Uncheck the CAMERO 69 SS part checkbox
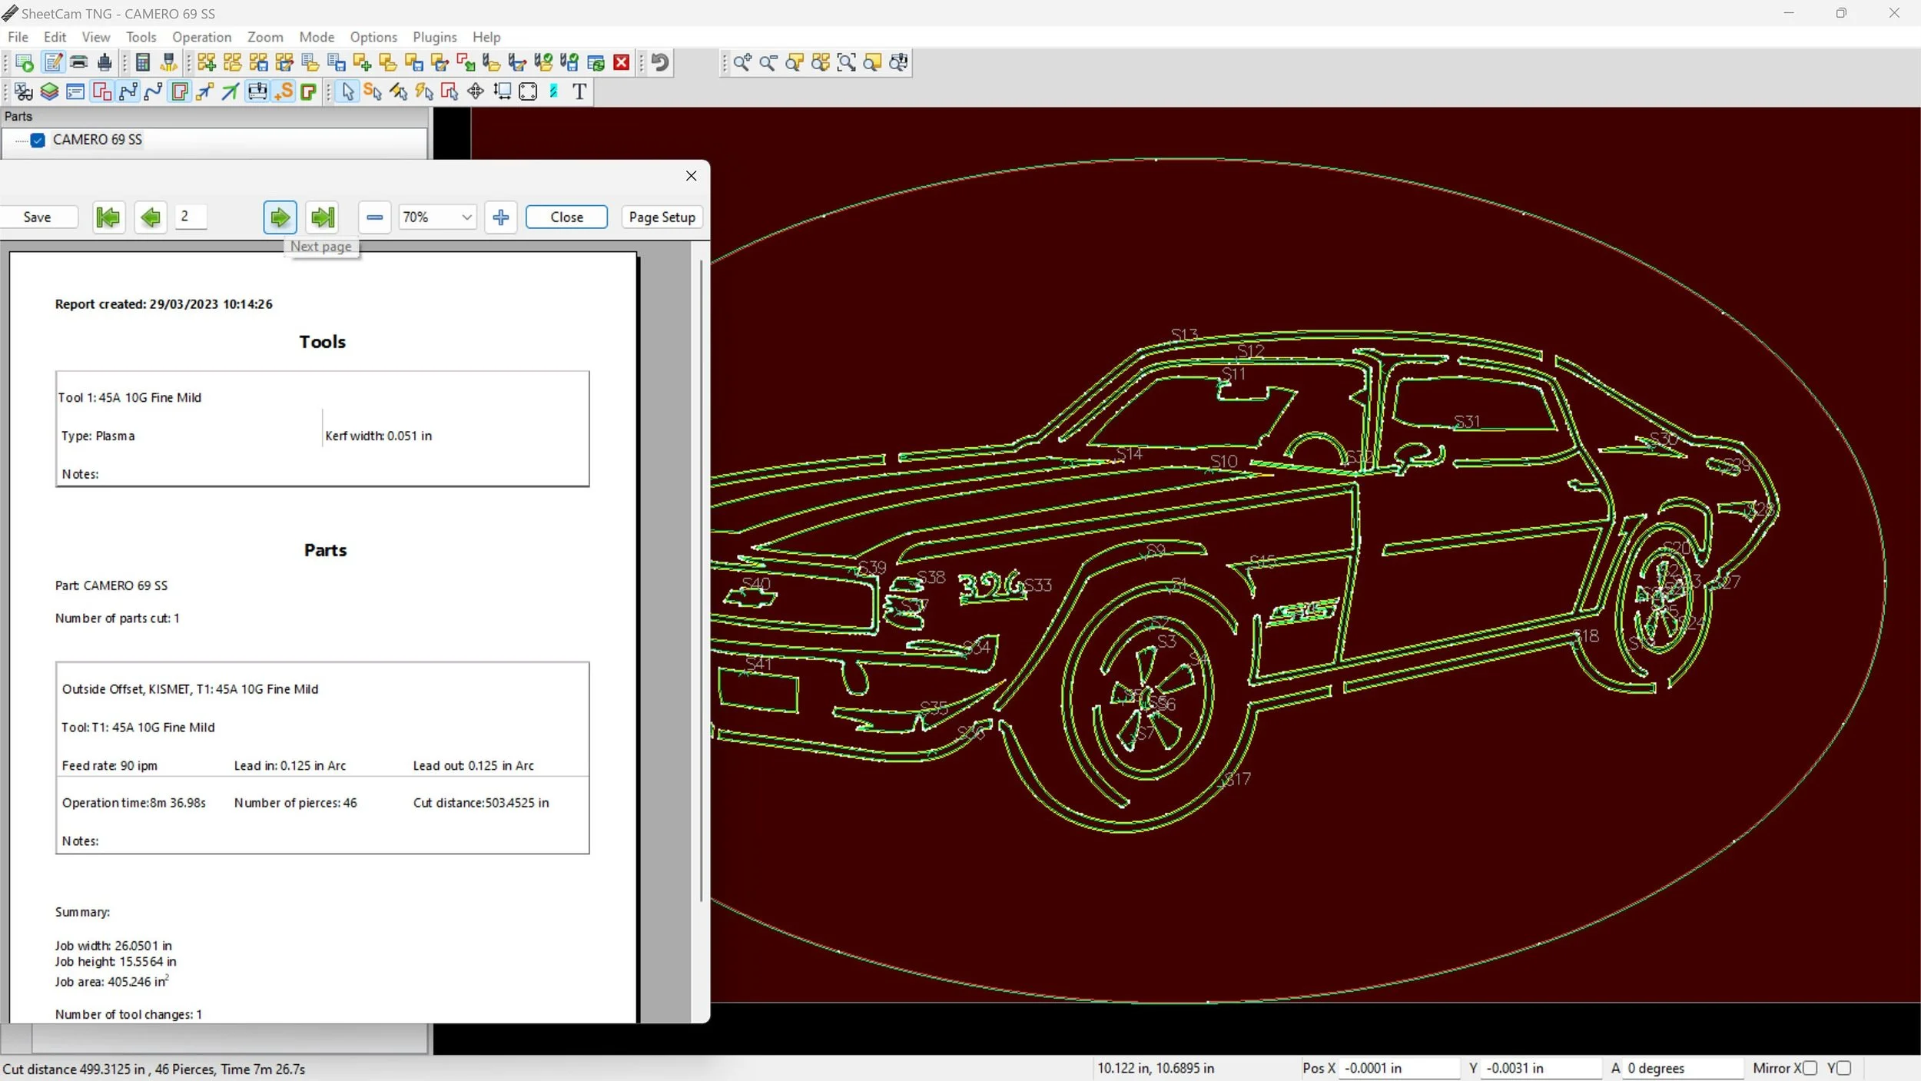This screenshot has width=1921, height=1081. pyautogui.click(x=38, y=140)
